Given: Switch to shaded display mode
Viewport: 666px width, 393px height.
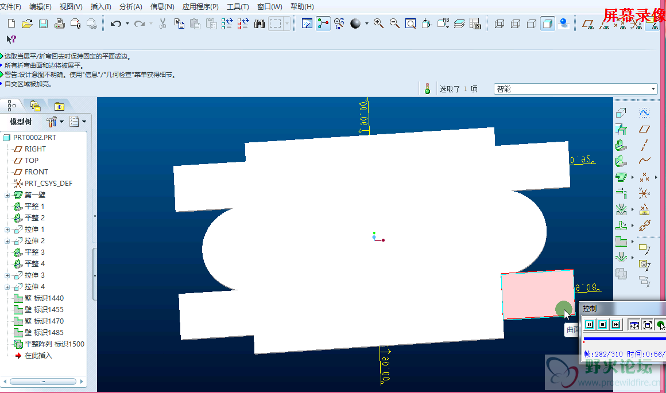Looking at the screenshot, I should [548, 24].
